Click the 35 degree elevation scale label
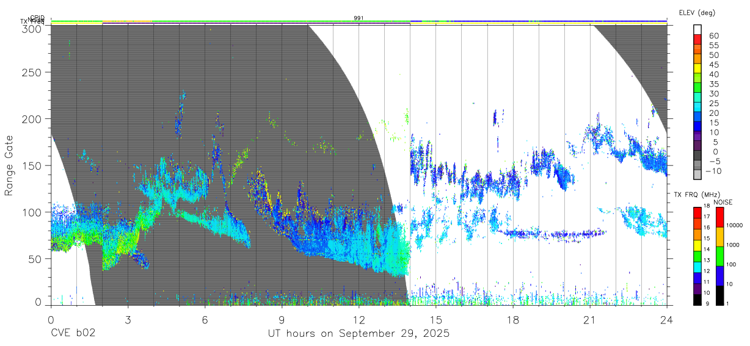The height and width of the screenshot is (346, 750). coord(713,84)
